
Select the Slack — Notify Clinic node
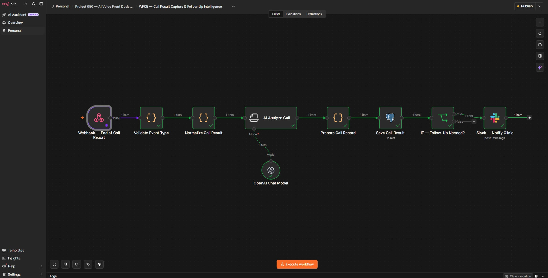tap(495, 118)
